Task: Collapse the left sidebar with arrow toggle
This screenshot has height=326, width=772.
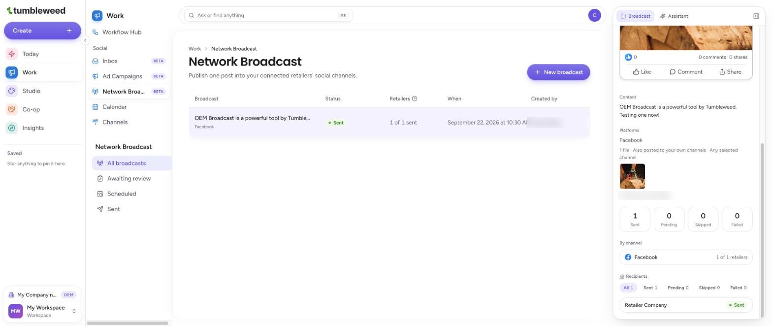Action: pos(85,40)
